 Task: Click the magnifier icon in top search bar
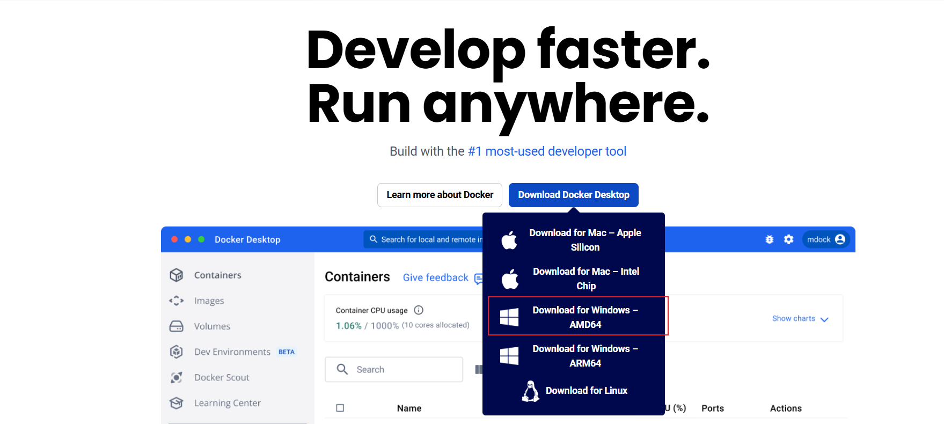coord(374,239)
